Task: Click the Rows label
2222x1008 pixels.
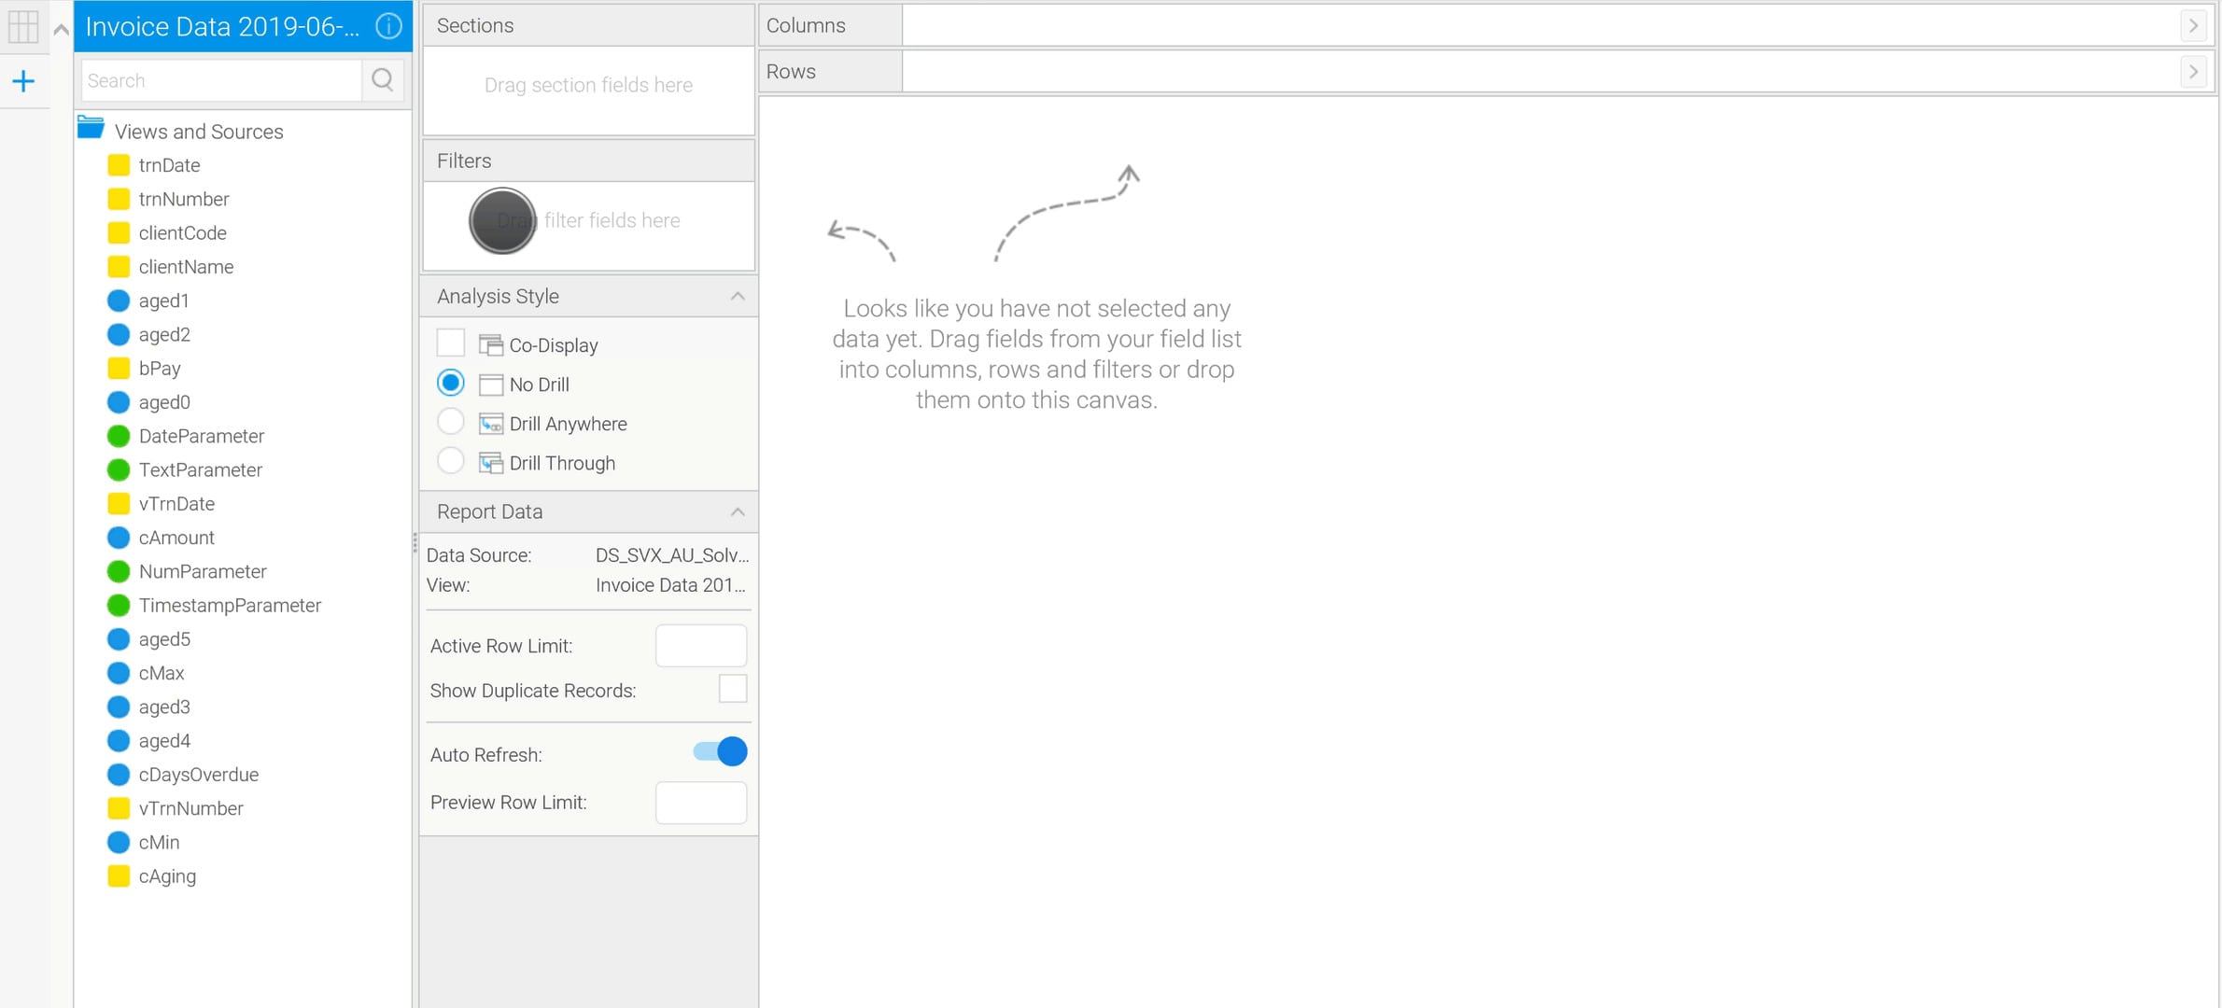Action: (791, 71)
